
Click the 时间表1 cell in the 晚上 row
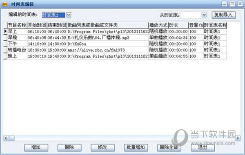(215, 56)
